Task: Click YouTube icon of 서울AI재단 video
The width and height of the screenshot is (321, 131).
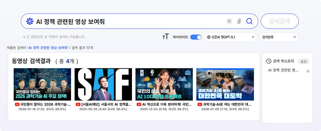Action: click(78, 105)
